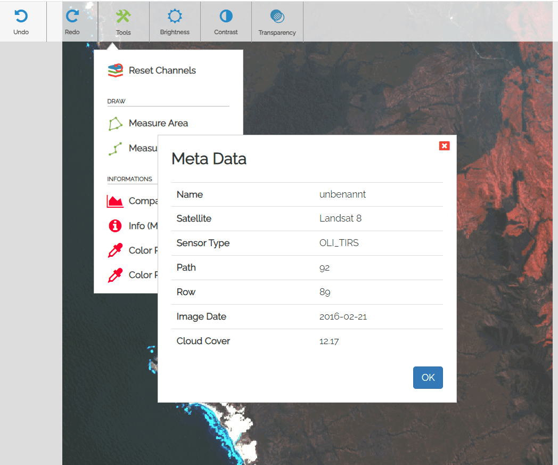Select Reset Channels in Tools menu
This screenshot has width=558, height=465.
tap(162, 70)
